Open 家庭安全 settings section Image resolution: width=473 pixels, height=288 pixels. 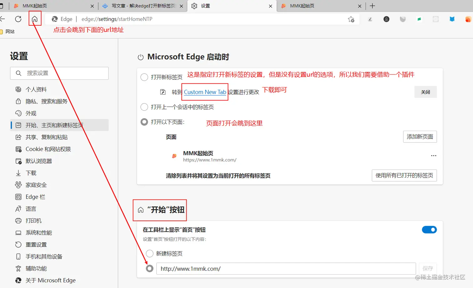point(59,185)
